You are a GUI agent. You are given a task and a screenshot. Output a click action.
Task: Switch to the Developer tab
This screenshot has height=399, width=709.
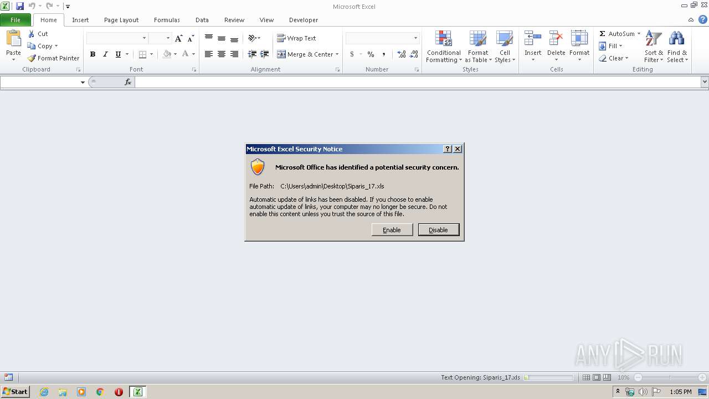coord(304,20)
